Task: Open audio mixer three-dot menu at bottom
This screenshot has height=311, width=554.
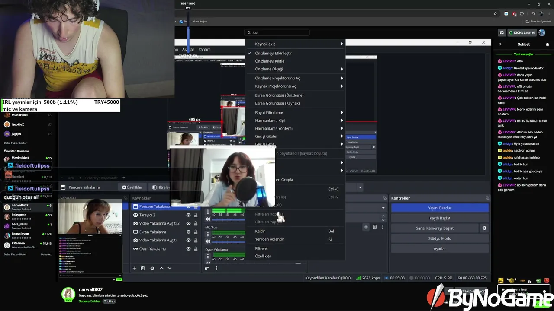Action: 216,268
